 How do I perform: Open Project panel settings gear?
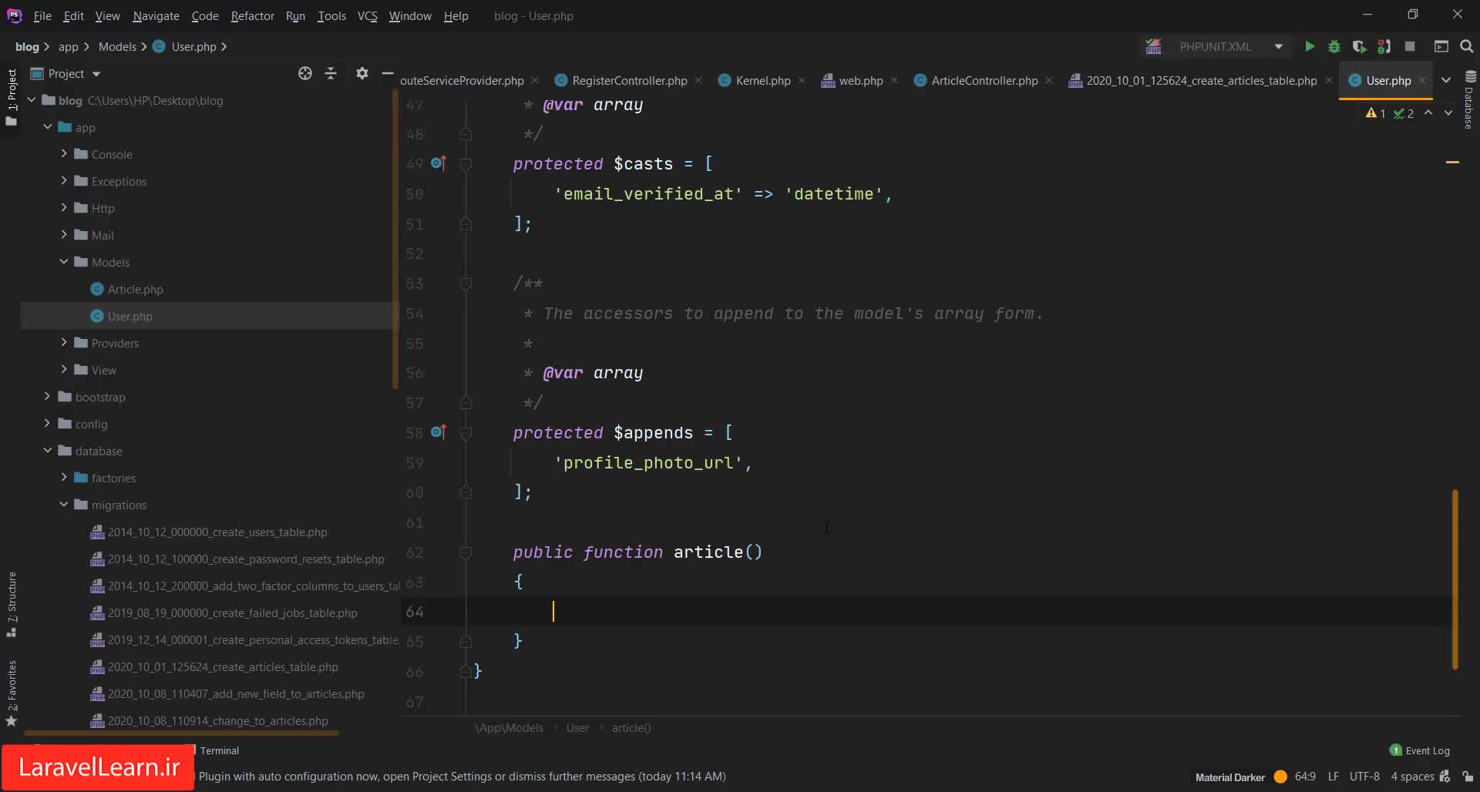pyautogui.click(x=362, y=74)
